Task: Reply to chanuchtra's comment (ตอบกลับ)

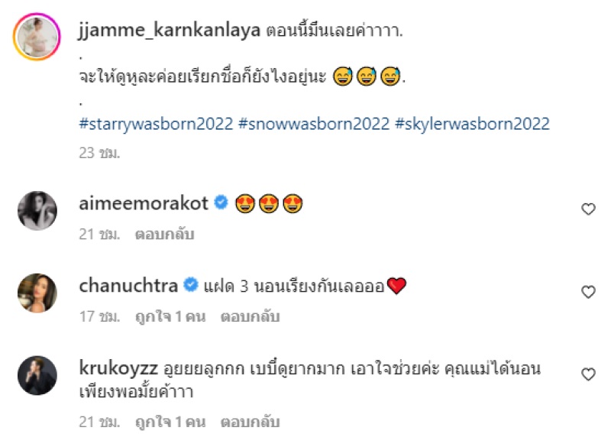Action: click(251, 316)
